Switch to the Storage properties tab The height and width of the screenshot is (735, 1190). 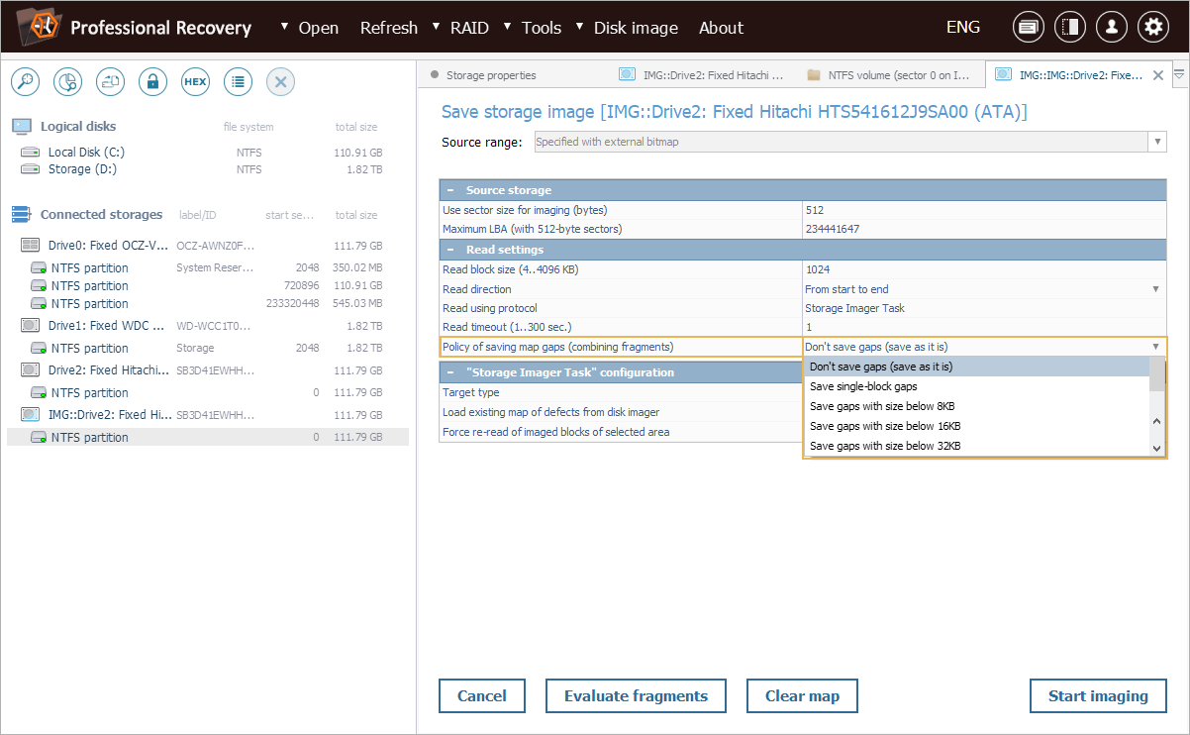point(490,74)
